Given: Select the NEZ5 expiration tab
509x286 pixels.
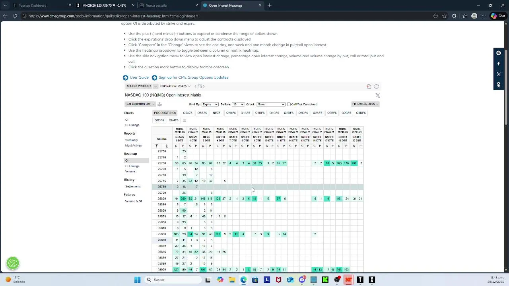Looking at the screenshot, I should [x=217, y=113].
